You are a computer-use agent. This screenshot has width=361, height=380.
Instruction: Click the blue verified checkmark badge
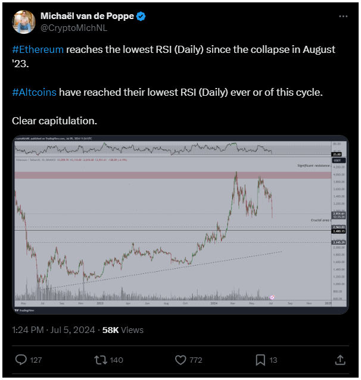(141, 17)
